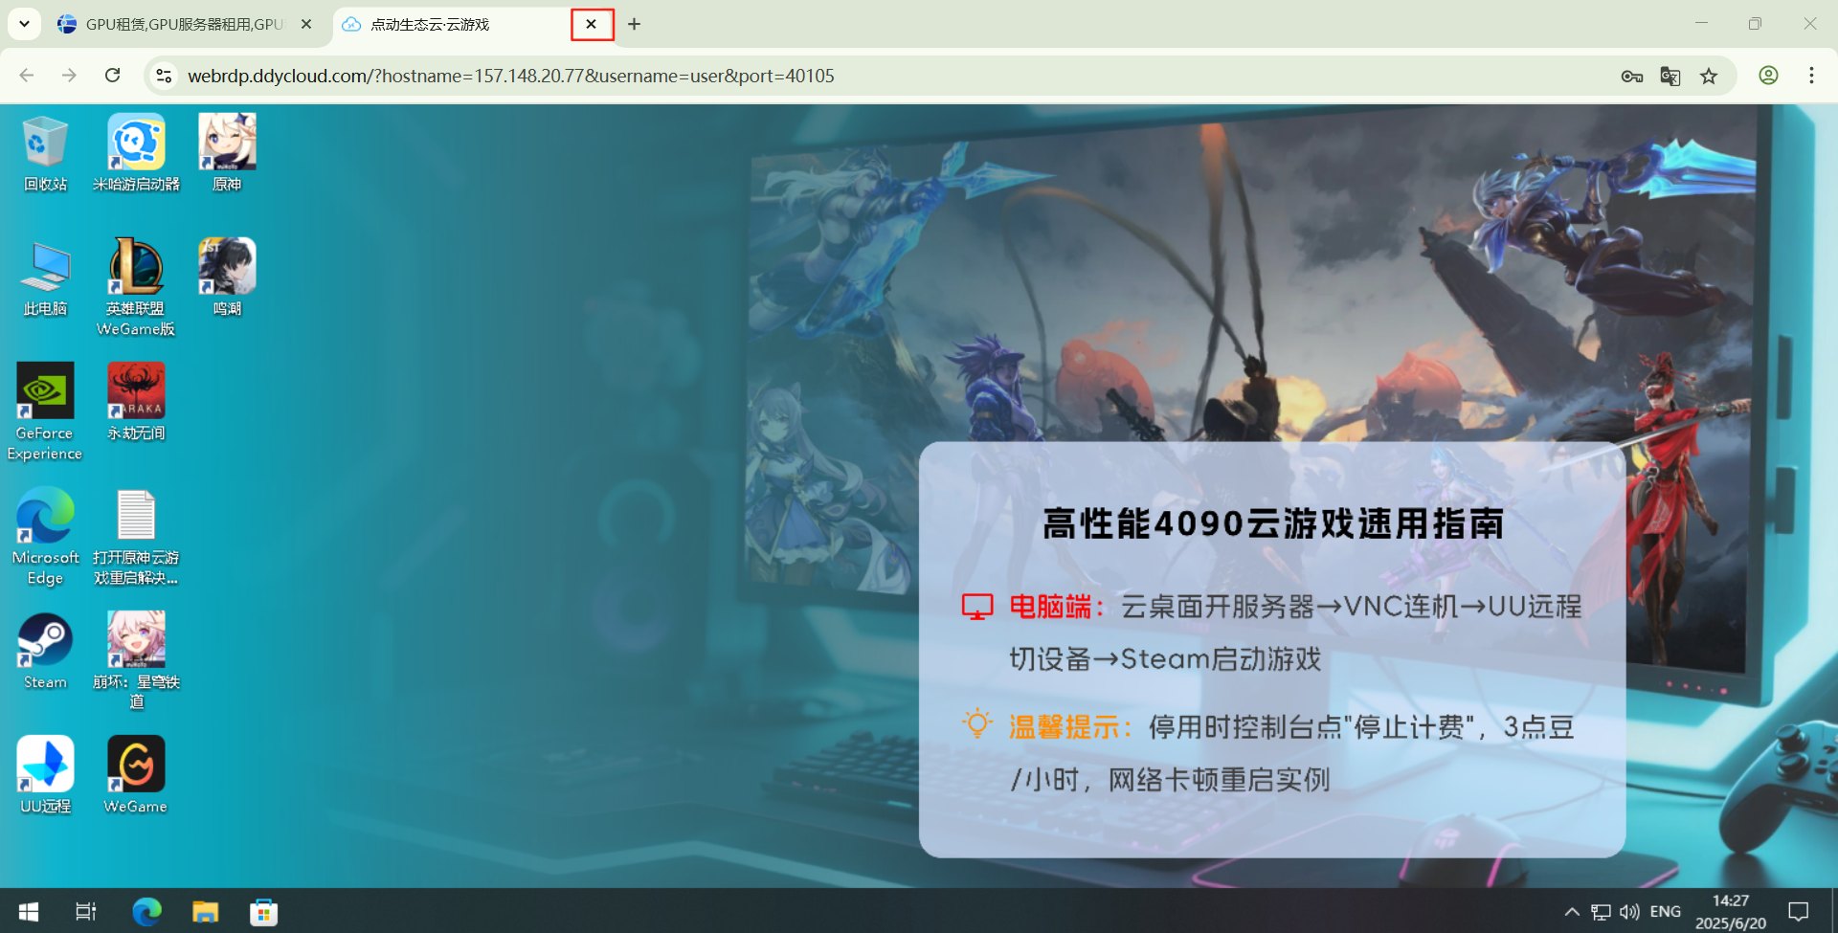The width and height of the screenshot is (1838, 933).
Task: Select the 打开原神云游戏重启解决 text file
Action: tap(136, 536)
